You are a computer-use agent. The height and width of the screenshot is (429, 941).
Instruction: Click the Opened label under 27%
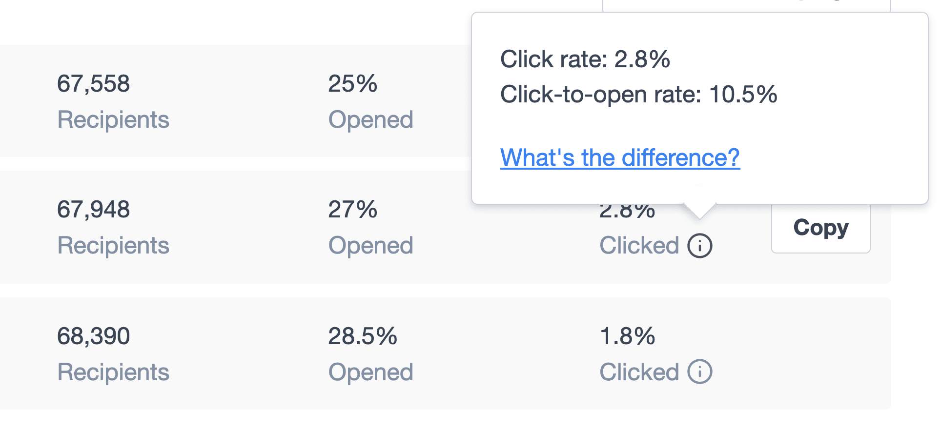370,246
